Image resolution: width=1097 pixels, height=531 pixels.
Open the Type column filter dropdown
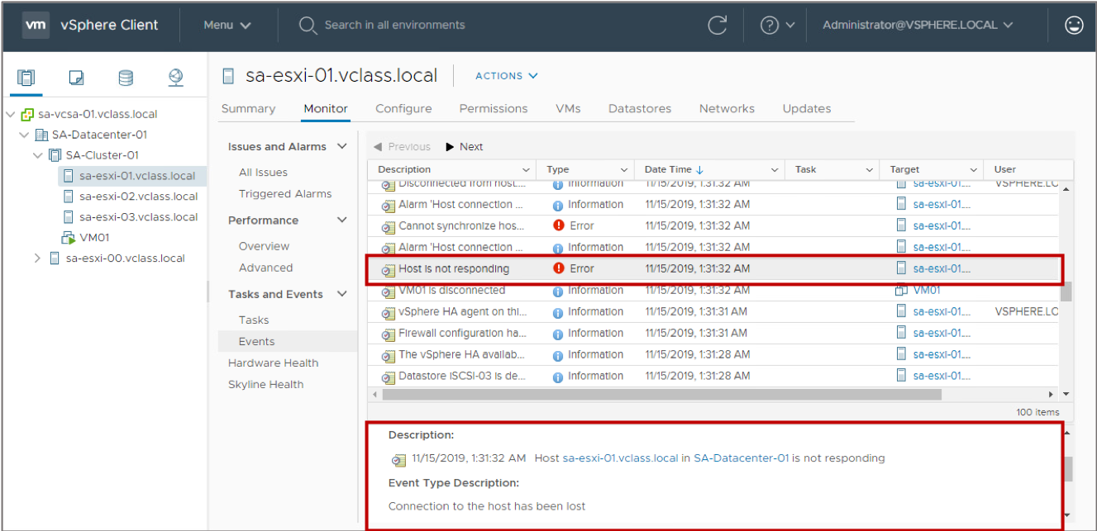625,170
